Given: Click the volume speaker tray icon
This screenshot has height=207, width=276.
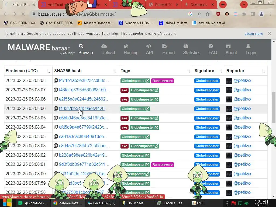Looking at the screenshot, I should point(246,203).
